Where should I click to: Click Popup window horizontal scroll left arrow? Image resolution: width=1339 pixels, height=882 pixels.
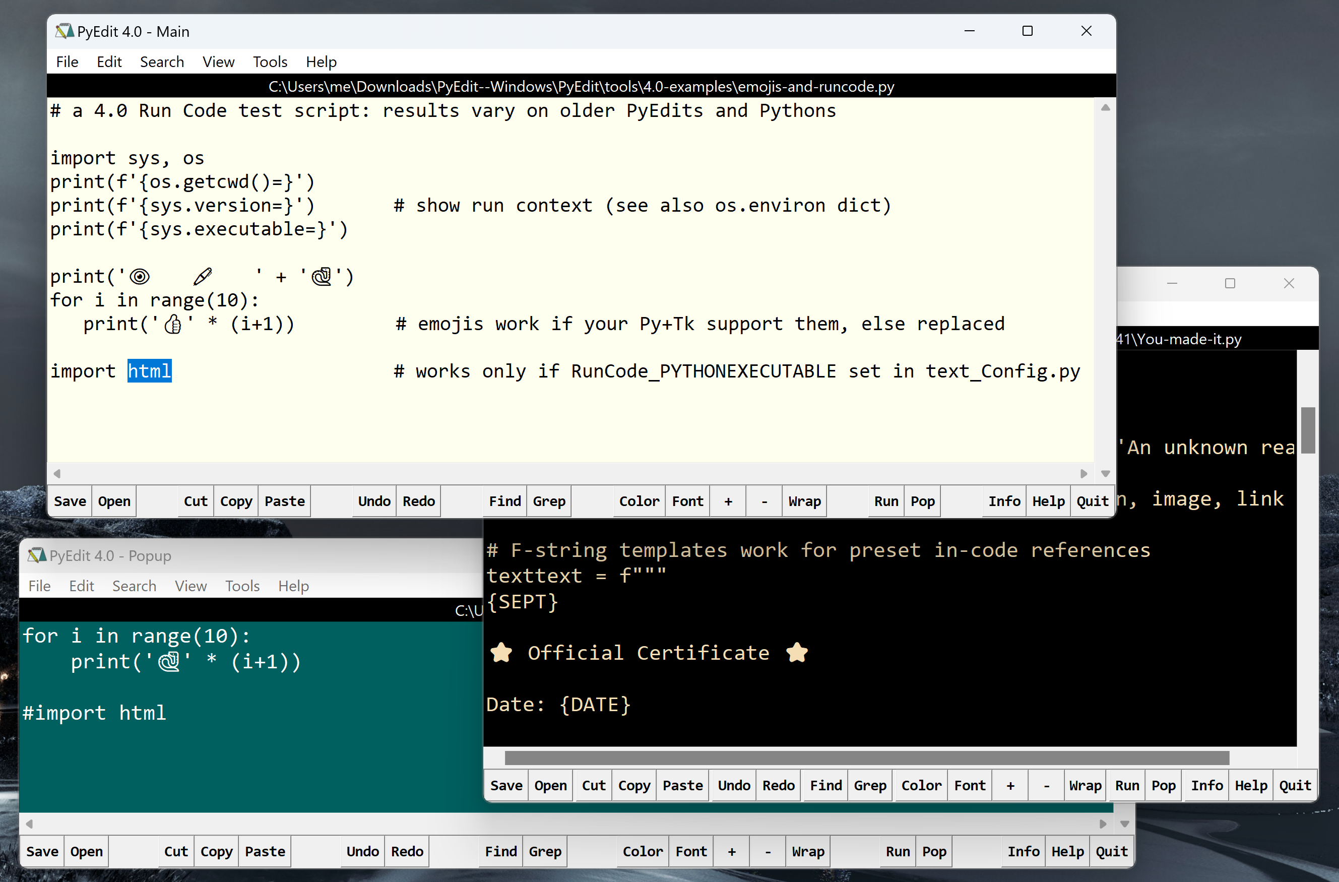(29, 824)
